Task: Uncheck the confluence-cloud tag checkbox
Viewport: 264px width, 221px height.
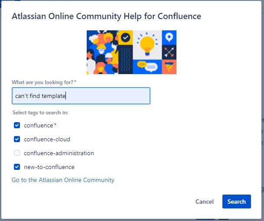Action: [17, 139]
